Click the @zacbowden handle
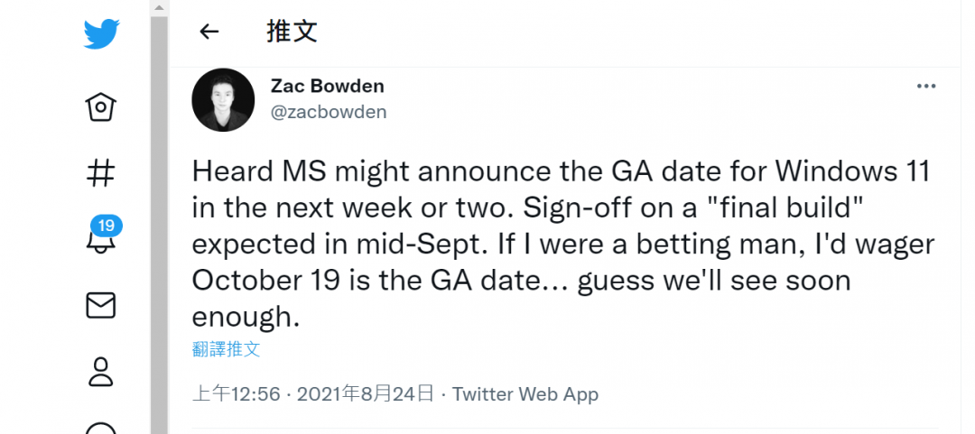This screenshot has width=975, height=434. pos(329,112)
